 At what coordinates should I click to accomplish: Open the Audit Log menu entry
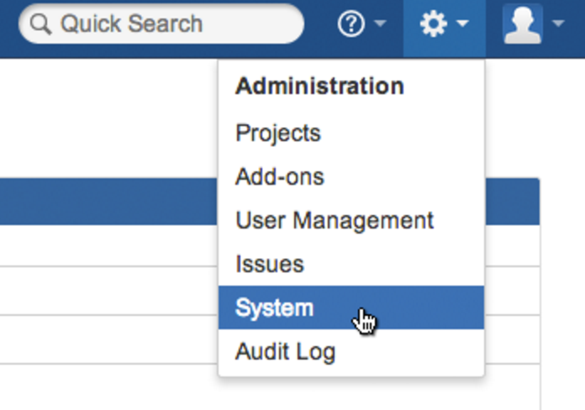[x=286, y=352]
